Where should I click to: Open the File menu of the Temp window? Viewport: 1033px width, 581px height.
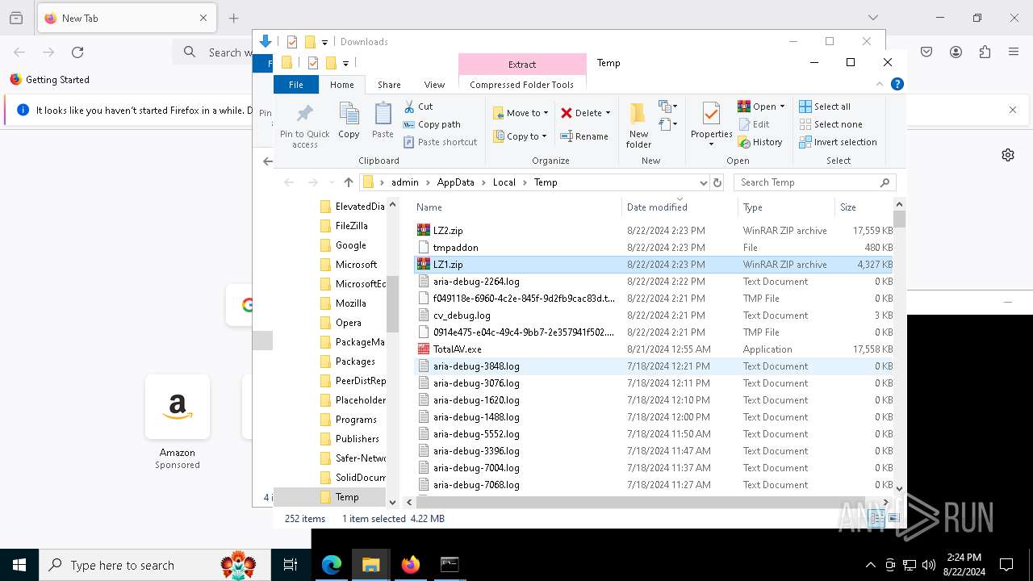tap(296, 85)
